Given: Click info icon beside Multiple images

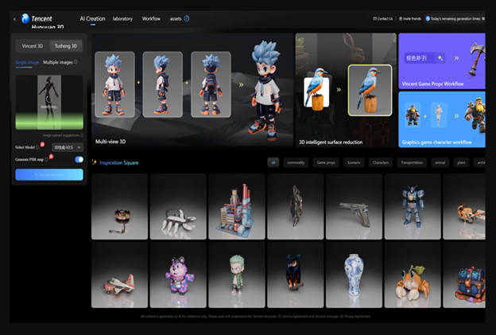Looking at the screenshot, I should click(76, 62).
